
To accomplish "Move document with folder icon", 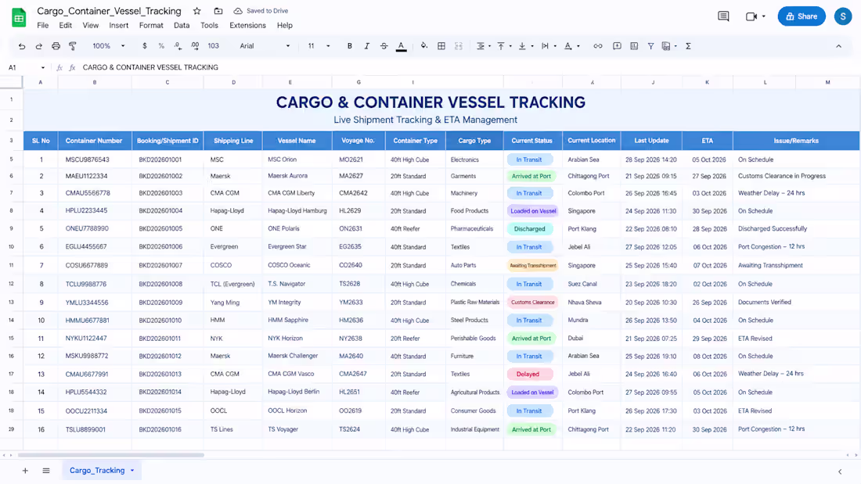I will pos(218,11).
